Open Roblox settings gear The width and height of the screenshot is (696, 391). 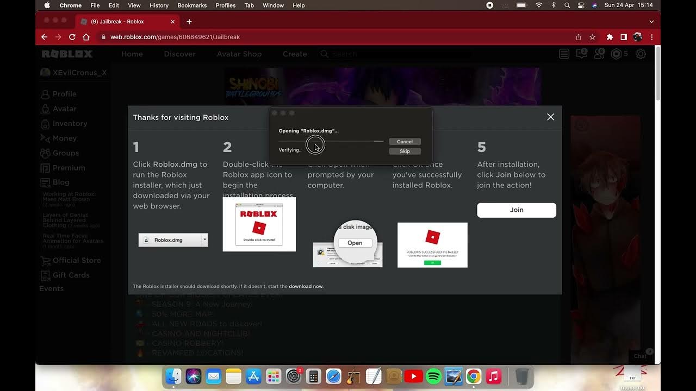641,54
